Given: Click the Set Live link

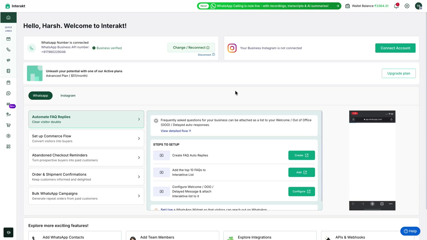Looking at the screenshot, I should pos(166,209).
